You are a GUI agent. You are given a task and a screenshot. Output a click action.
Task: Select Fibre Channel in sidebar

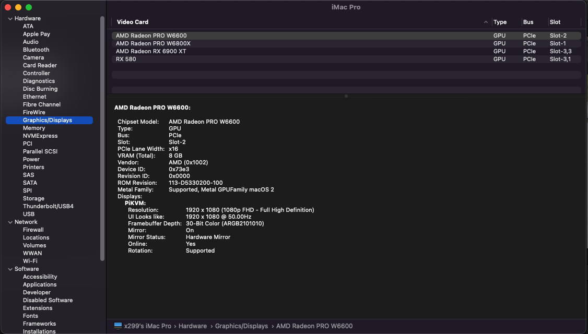click(42, 104)
